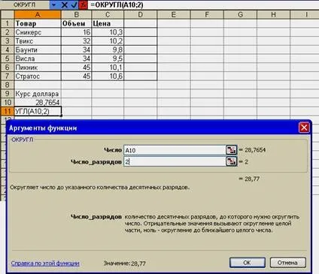Select the Сникерс cell

pyautogui.click(x=38, y=32)
